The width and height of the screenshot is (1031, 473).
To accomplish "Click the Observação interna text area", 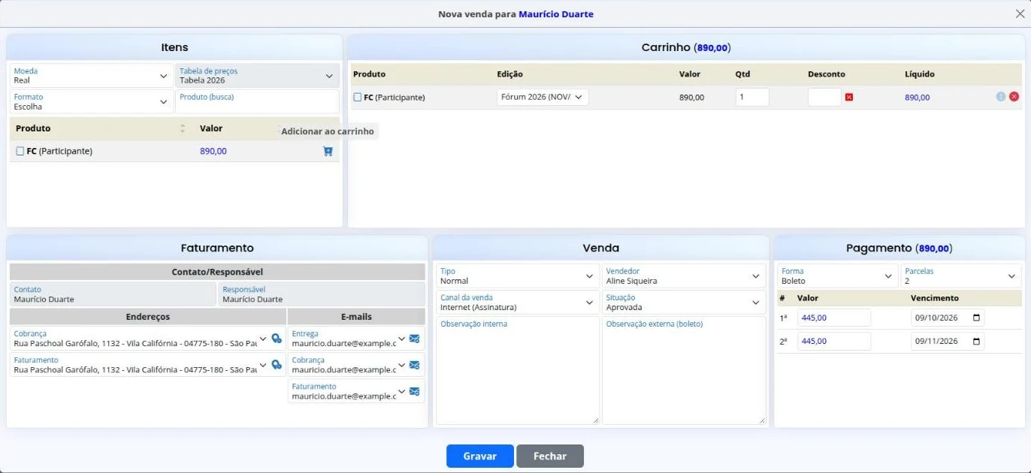I will (x=518, y=371).
